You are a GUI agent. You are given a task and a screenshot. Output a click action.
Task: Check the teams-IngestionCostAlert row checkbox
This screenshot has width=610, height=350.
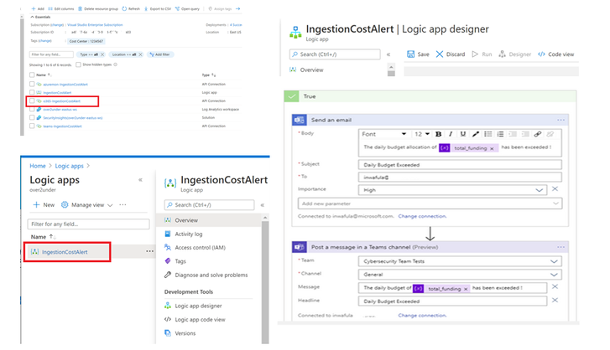click(32, 126)
